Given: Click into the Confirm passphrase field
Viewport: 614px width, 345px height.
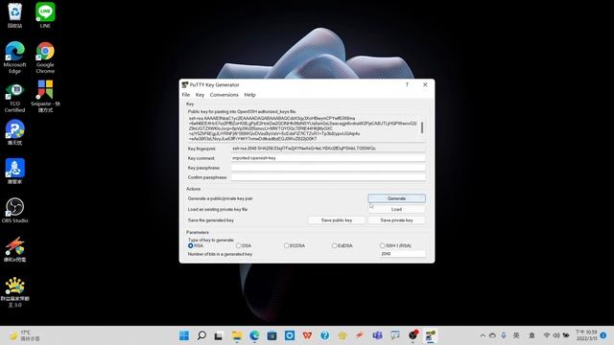Looking at the screenshot, I should (328, 177).
